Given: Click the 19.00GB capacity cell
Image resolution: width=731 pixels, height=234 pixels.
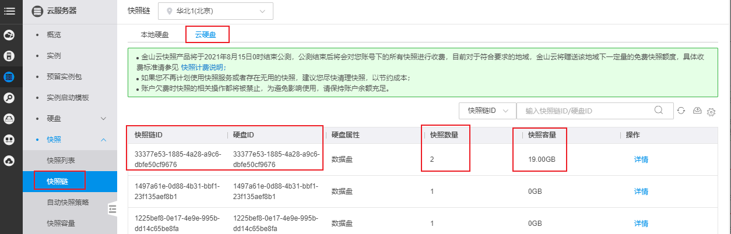Looking at the screenshot, I should pyautogui.click(x=542, y=159).
